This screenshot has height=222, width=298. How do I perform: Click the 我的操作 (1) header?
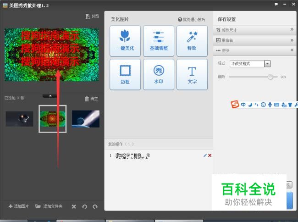tap(121, 144)
